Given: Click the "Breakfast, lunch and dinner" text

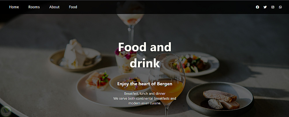Looking at the screenshot, I should click(x=145, y=93).
